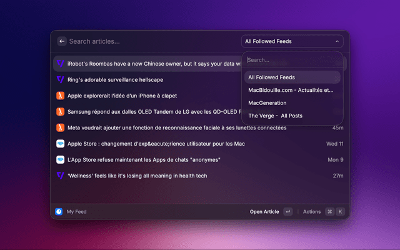Image resolution: width=400 pixels, height=250 pixels.
Task: Click blue feed icon beside L'App Store article
Action: pyautogui.click(x=61, y=159)
